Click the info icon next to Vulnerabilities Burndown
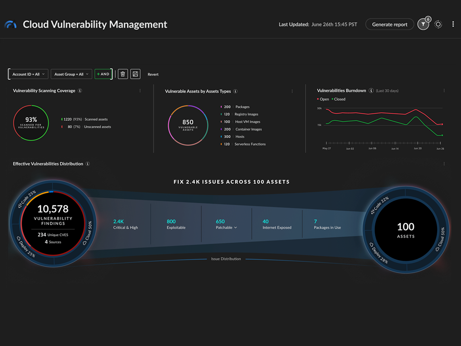This screenshot has width=461, height=346. point(371,90)
